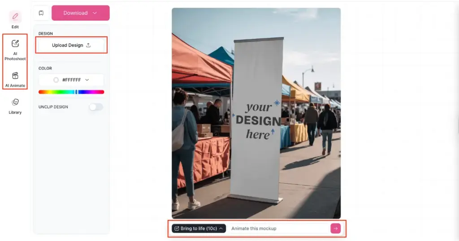Click the camera icon in Bring to life
459x241 pixels.
pyautogui.click(x=177, y=228)
